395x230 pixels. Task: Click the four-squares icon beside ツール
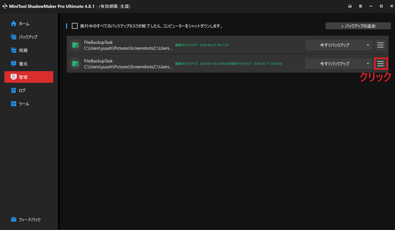point(13,104)
